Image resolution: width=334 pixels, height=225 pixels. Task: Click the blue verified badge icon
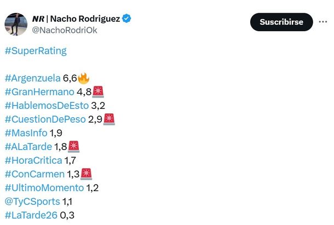[x=126, y=19]
